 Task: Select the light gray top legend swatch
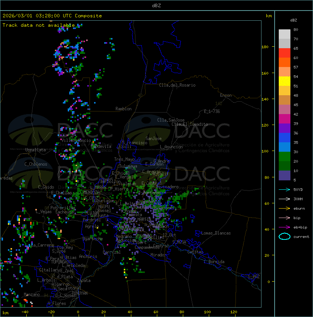[x=284, y=34]
